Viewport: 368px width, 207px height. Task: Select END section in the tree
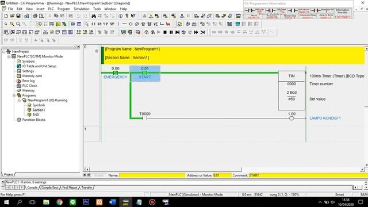click(x=36, y=115)
